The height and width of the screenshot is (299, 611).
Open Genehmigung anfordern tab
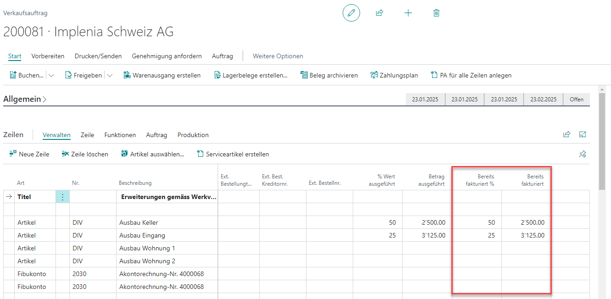167,56
